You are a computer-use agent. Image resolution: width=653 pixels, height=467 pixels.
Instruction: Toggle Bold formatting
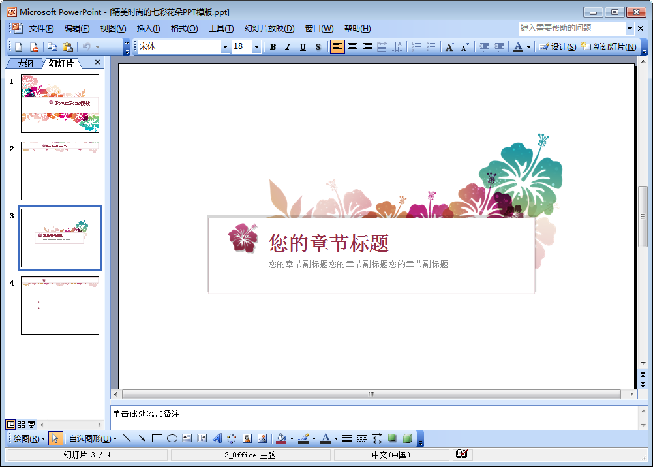point(273,47)
